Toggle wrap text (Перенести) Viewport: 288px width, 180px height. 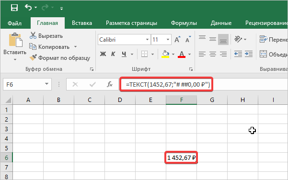[x=273, y=39]
